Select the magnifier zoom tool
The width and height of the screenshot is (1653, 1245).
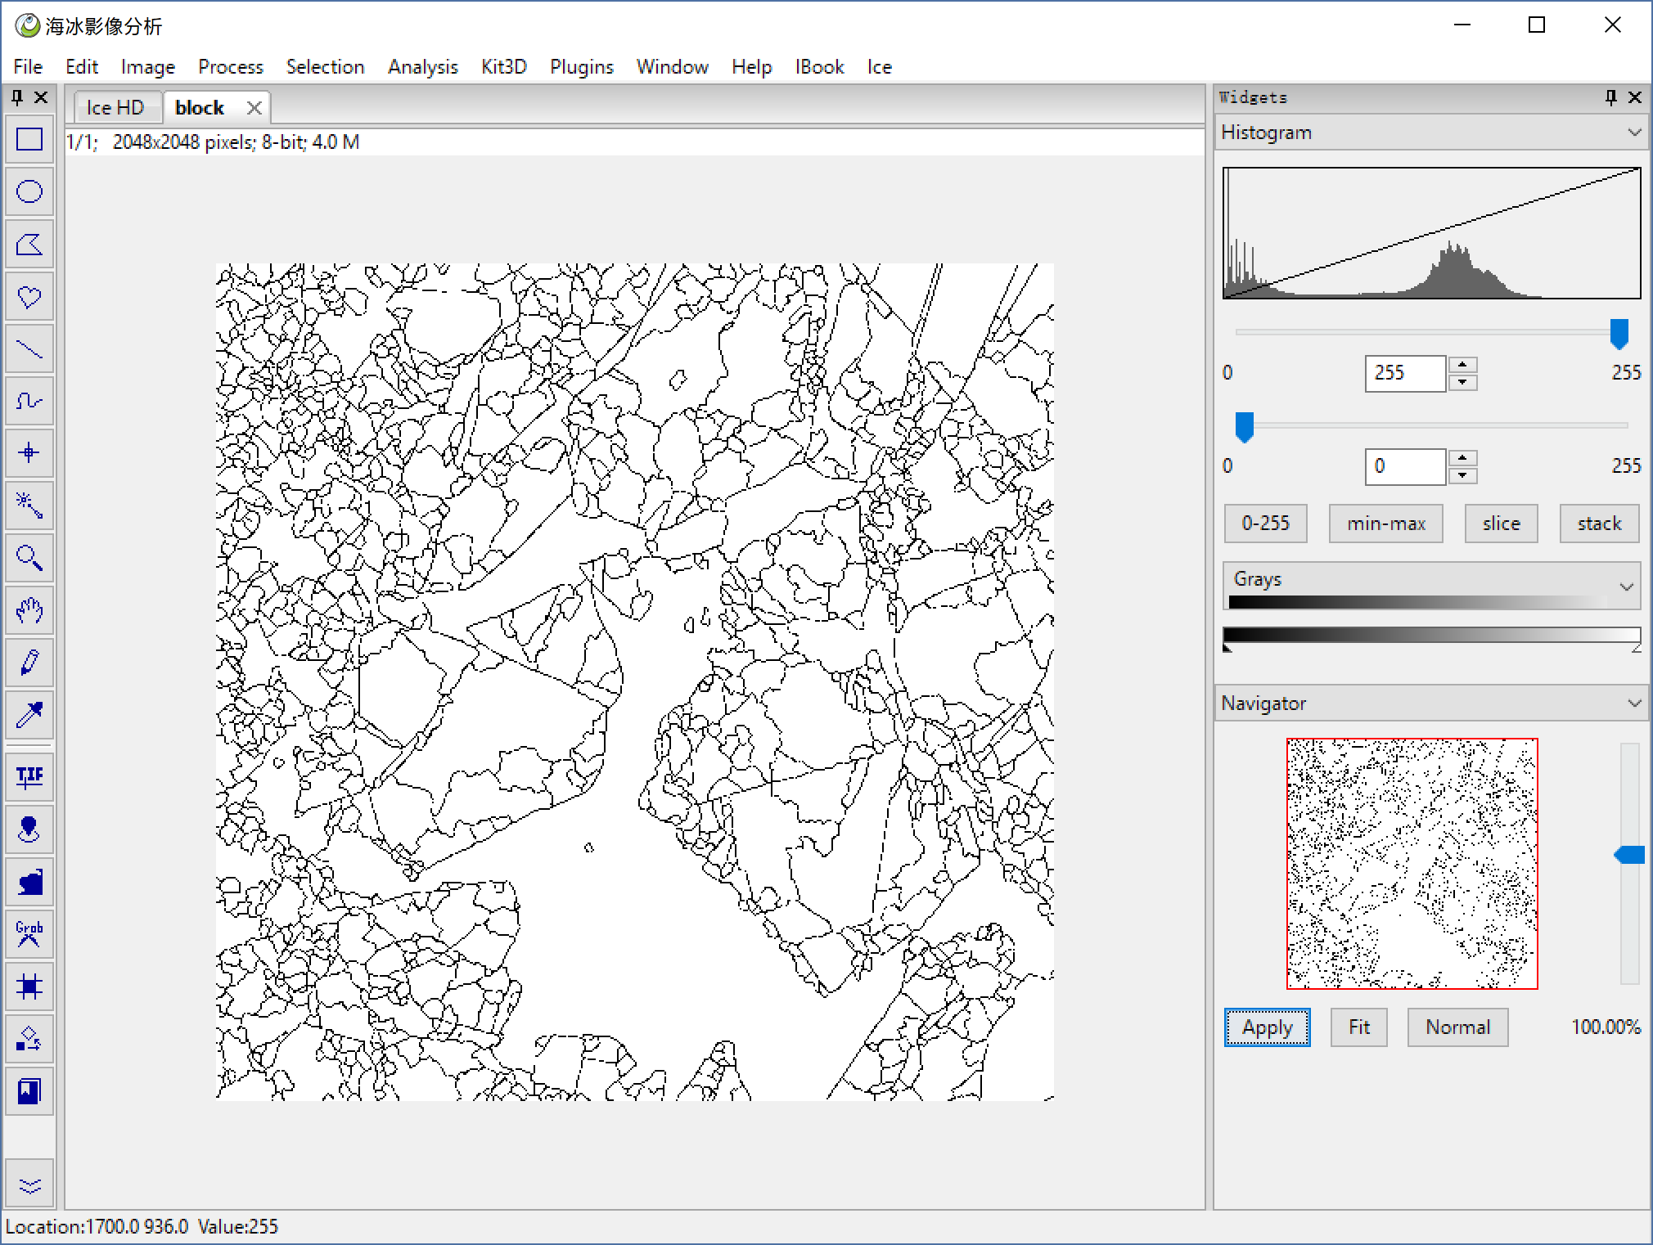click(29, 558)
